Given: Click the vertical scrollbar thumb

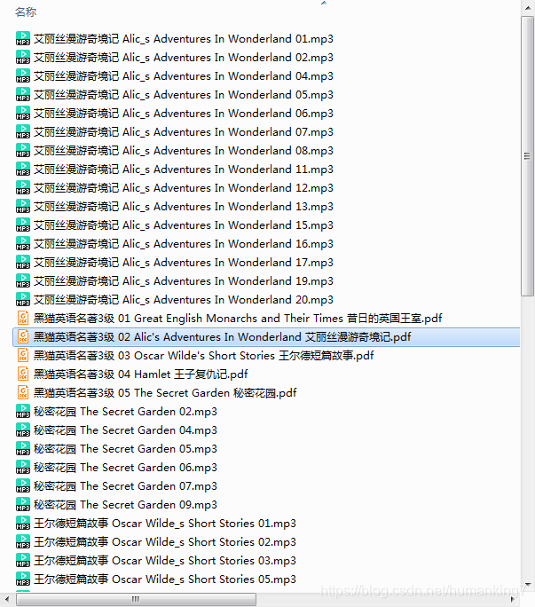Looking at the screenshot, I should [527, 156].
